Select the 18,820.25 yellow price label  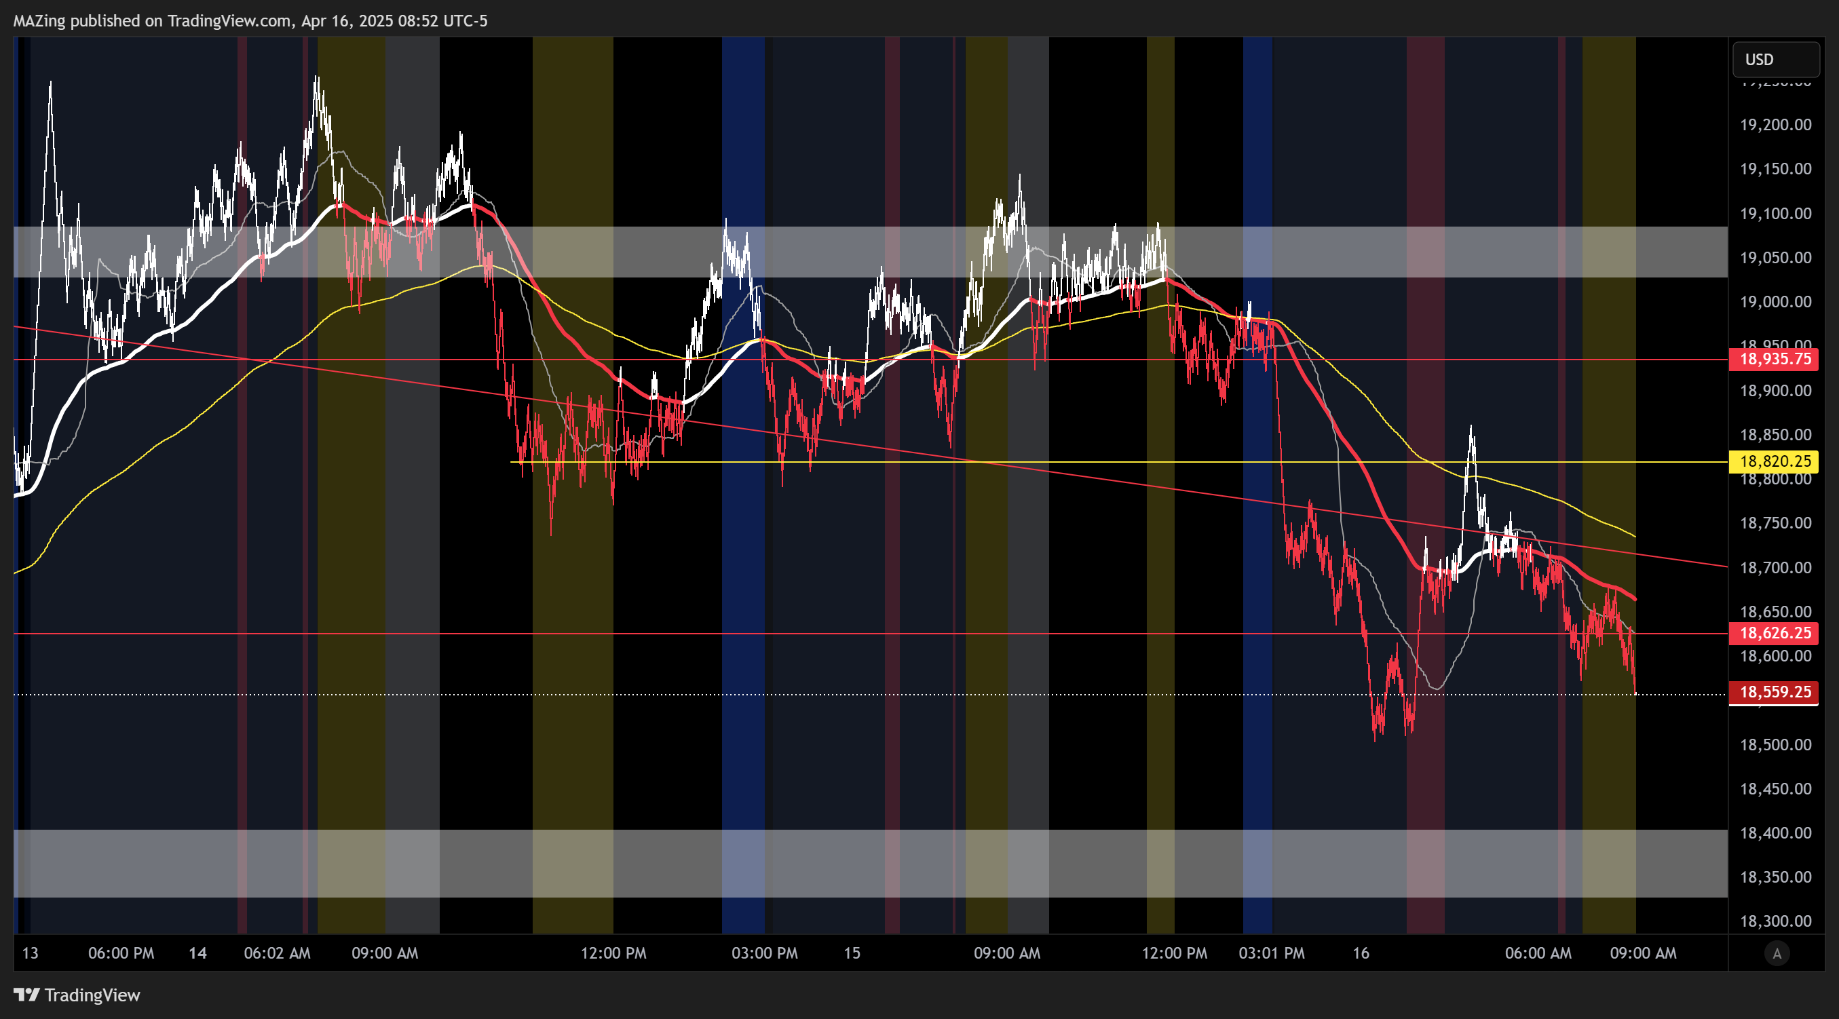pos(1774,461)
